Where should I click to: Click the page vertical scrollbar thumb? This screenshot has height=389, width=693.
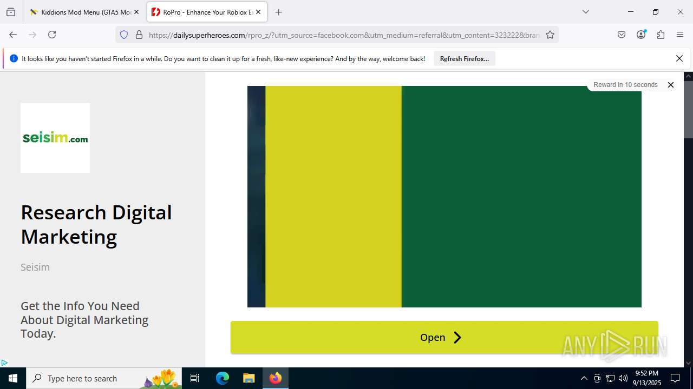click(688, 110)
